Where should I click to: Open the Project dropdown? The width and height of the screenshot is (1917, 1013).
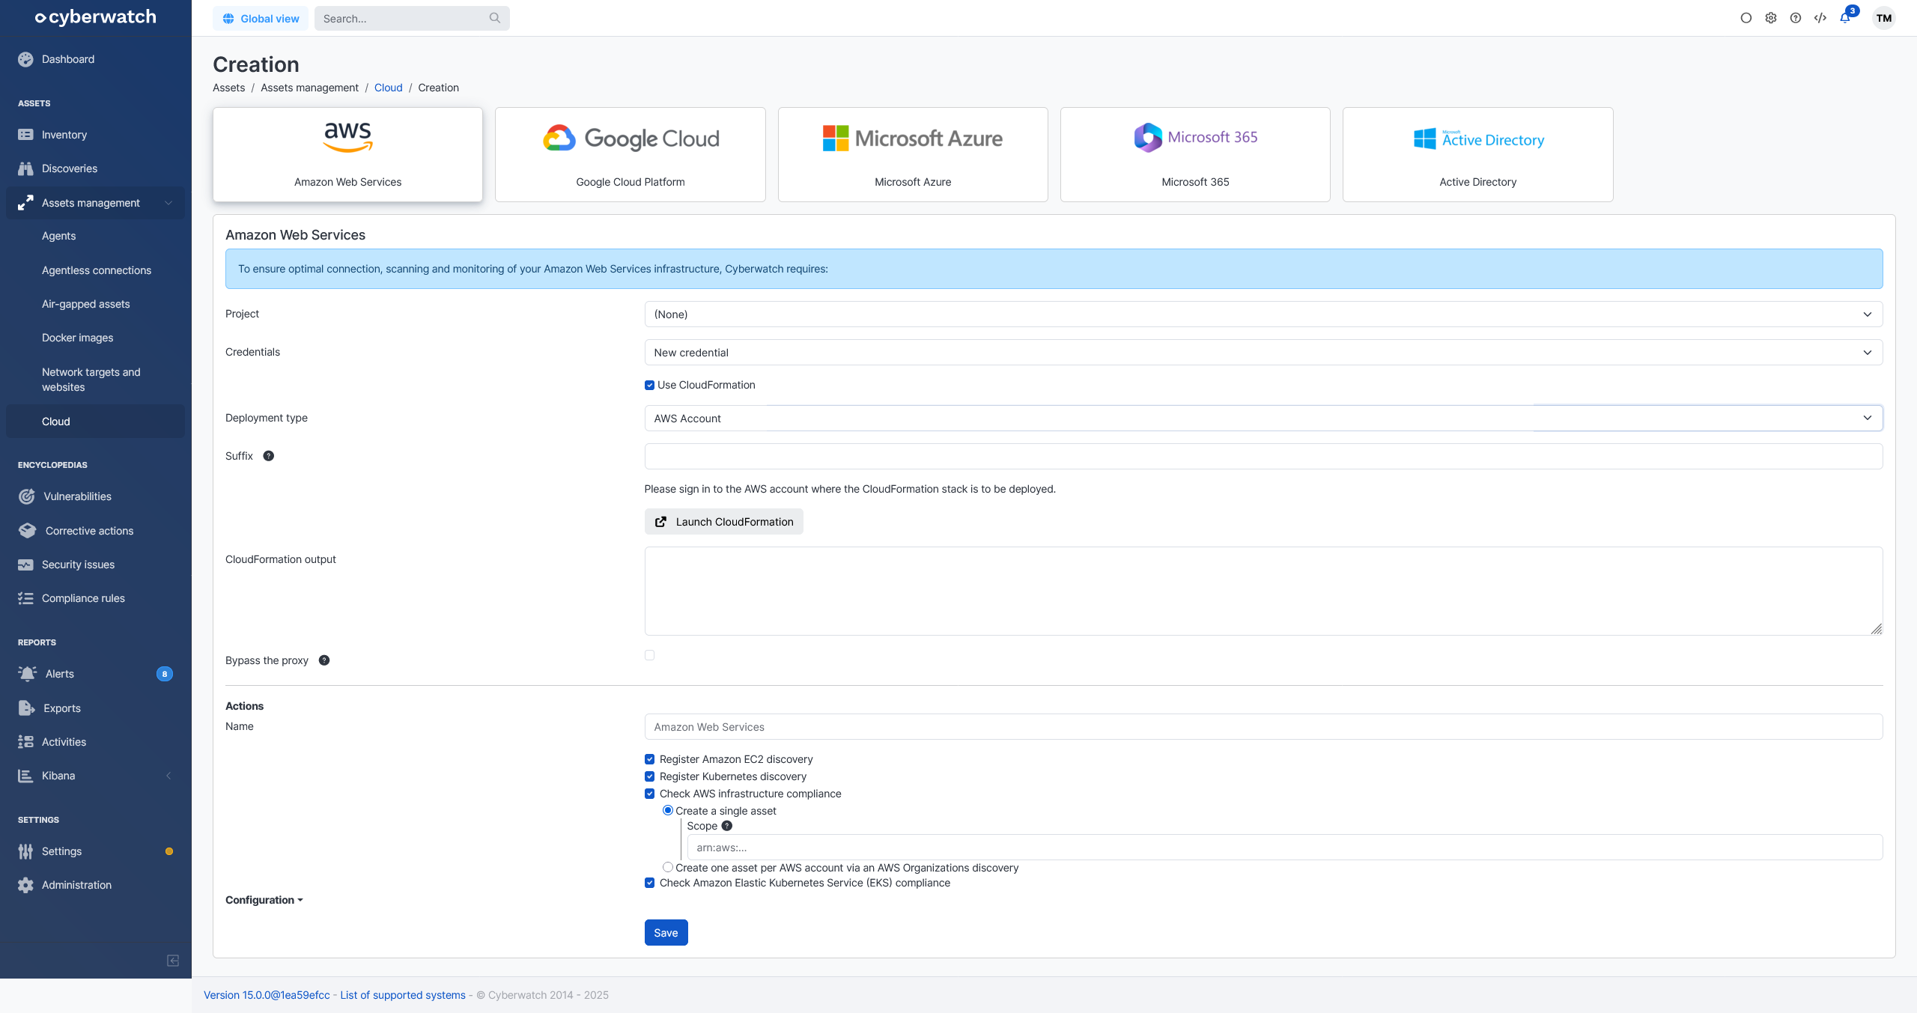click(x=1263, y=314)
